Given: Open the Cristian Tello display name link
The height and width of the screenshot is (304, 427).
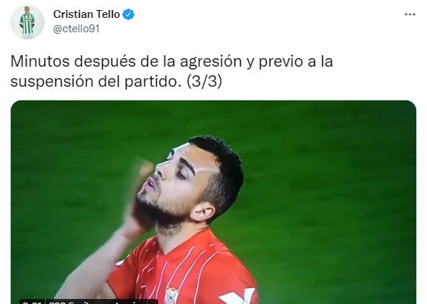Looking at the screenshot, I should tap(86, 14).
